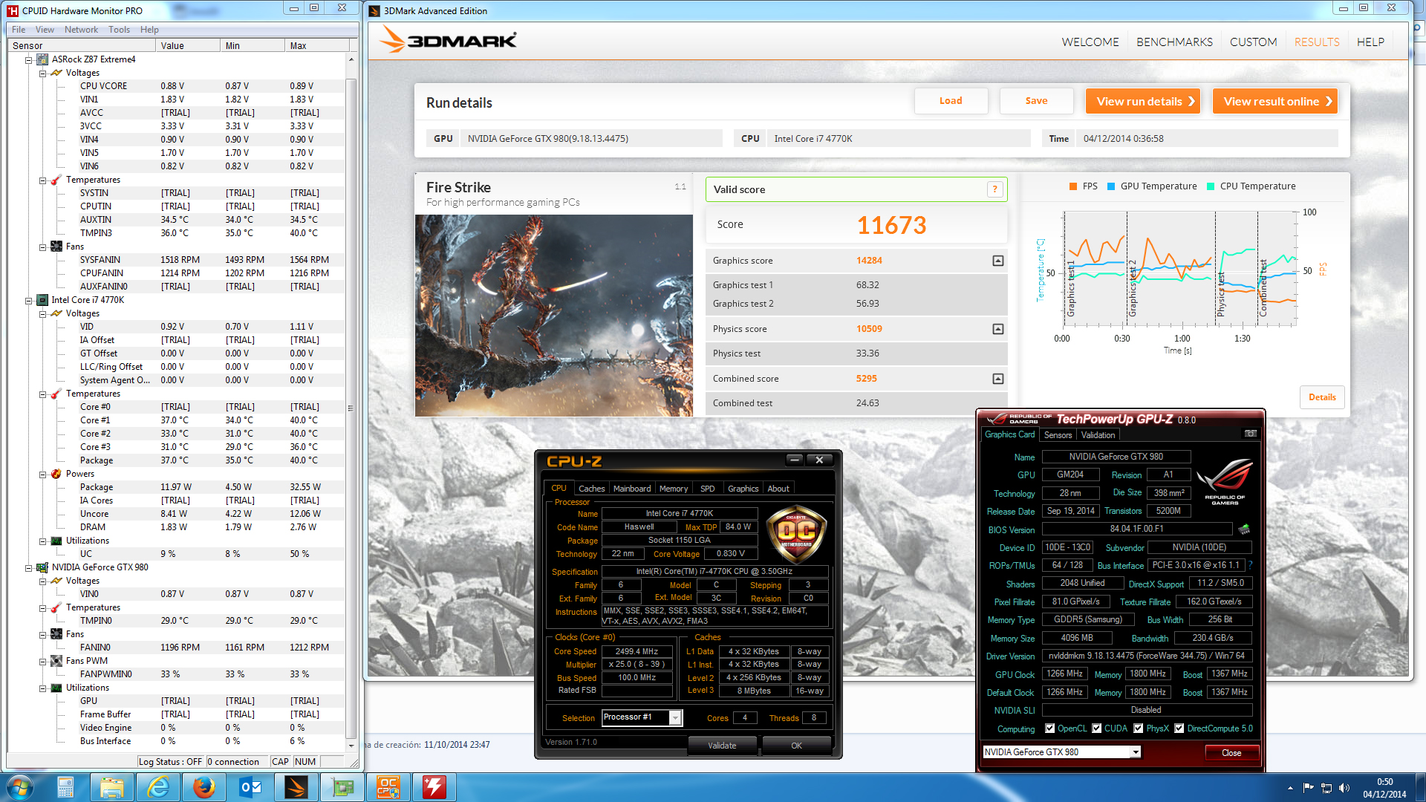Collapse the ASRock Z87 Extreme4 tree node
The height and width of the screenshot is (802, 1426).
tap(29, 59)
